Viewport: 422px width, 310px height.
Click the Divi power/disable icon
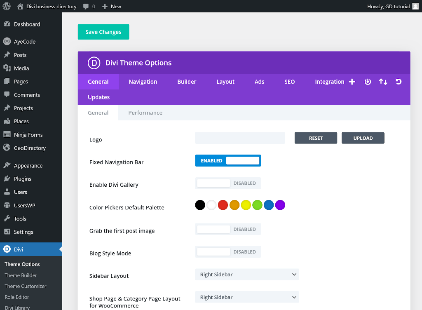(x=368, y=82)
